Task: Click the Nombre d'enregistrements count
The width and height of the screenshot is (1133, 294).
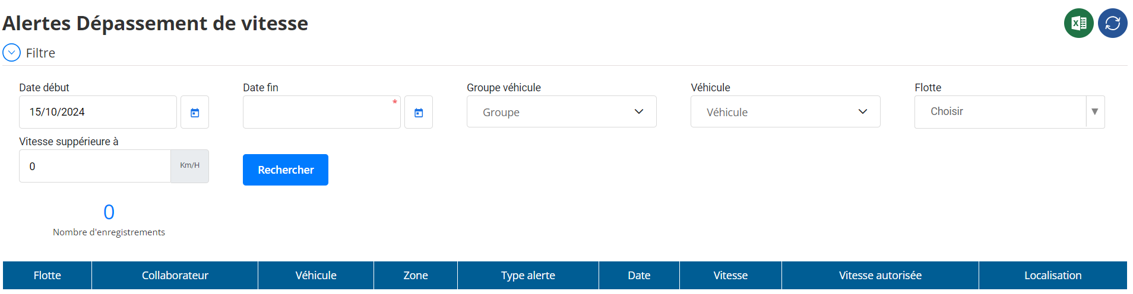Action: (x=109, y=212)
